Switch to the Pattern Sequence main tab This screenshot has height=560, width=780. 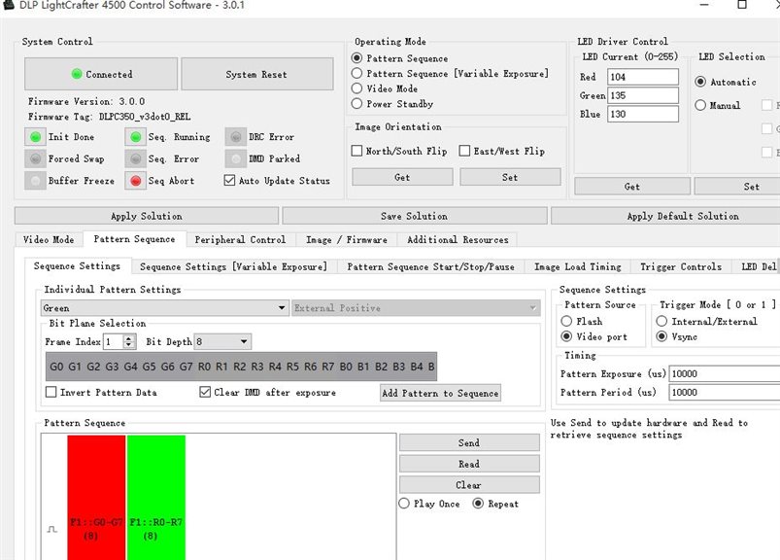pos(134,239)
